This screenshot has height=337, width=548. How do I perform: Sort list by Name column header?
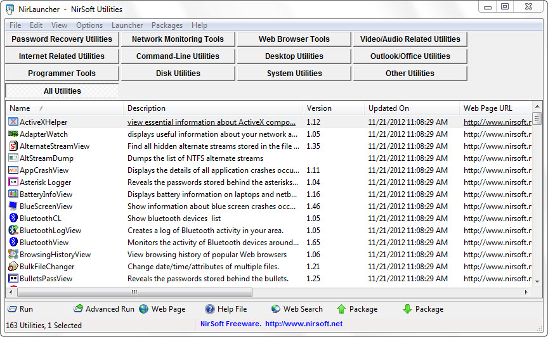(64, 108)
